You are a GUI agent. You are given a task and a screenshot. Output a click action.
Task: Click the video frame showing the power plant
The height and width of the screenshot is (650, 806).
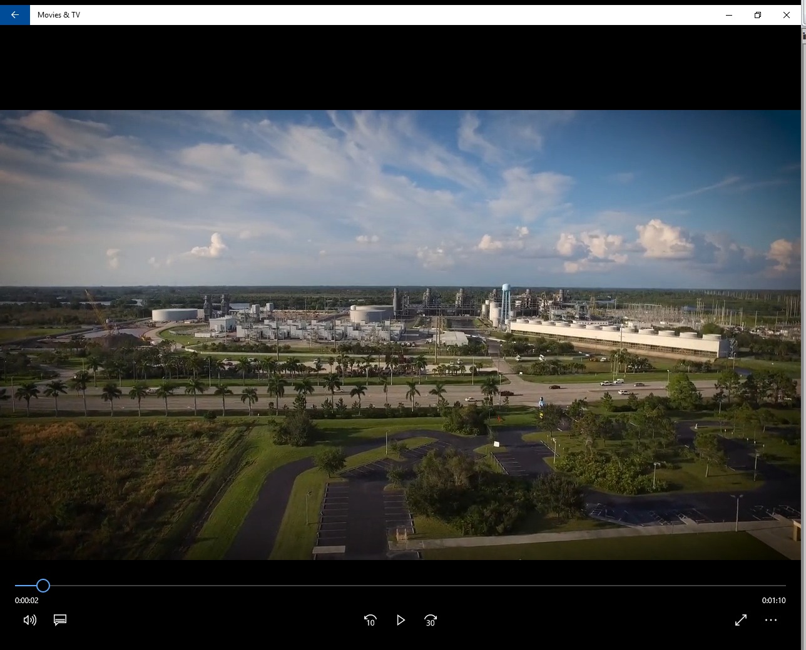coord(400,334)
